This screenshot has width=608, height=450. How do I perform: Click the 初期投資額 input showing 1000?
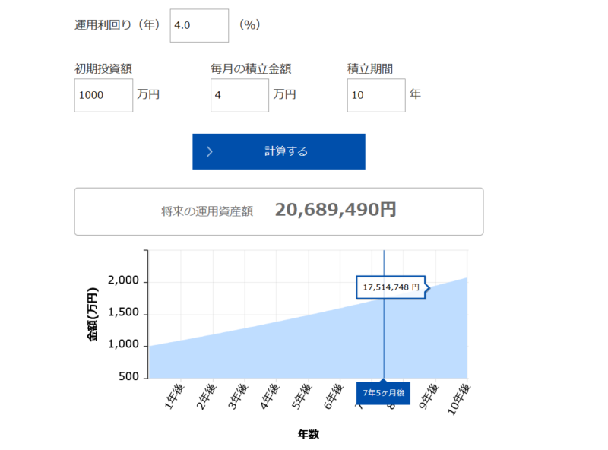coord(103,95)
